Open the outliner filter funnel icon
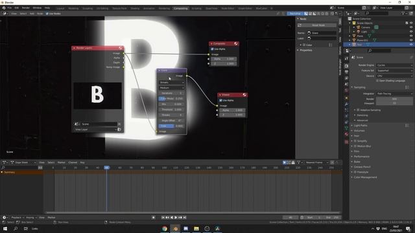 click(x=403, y=13)
